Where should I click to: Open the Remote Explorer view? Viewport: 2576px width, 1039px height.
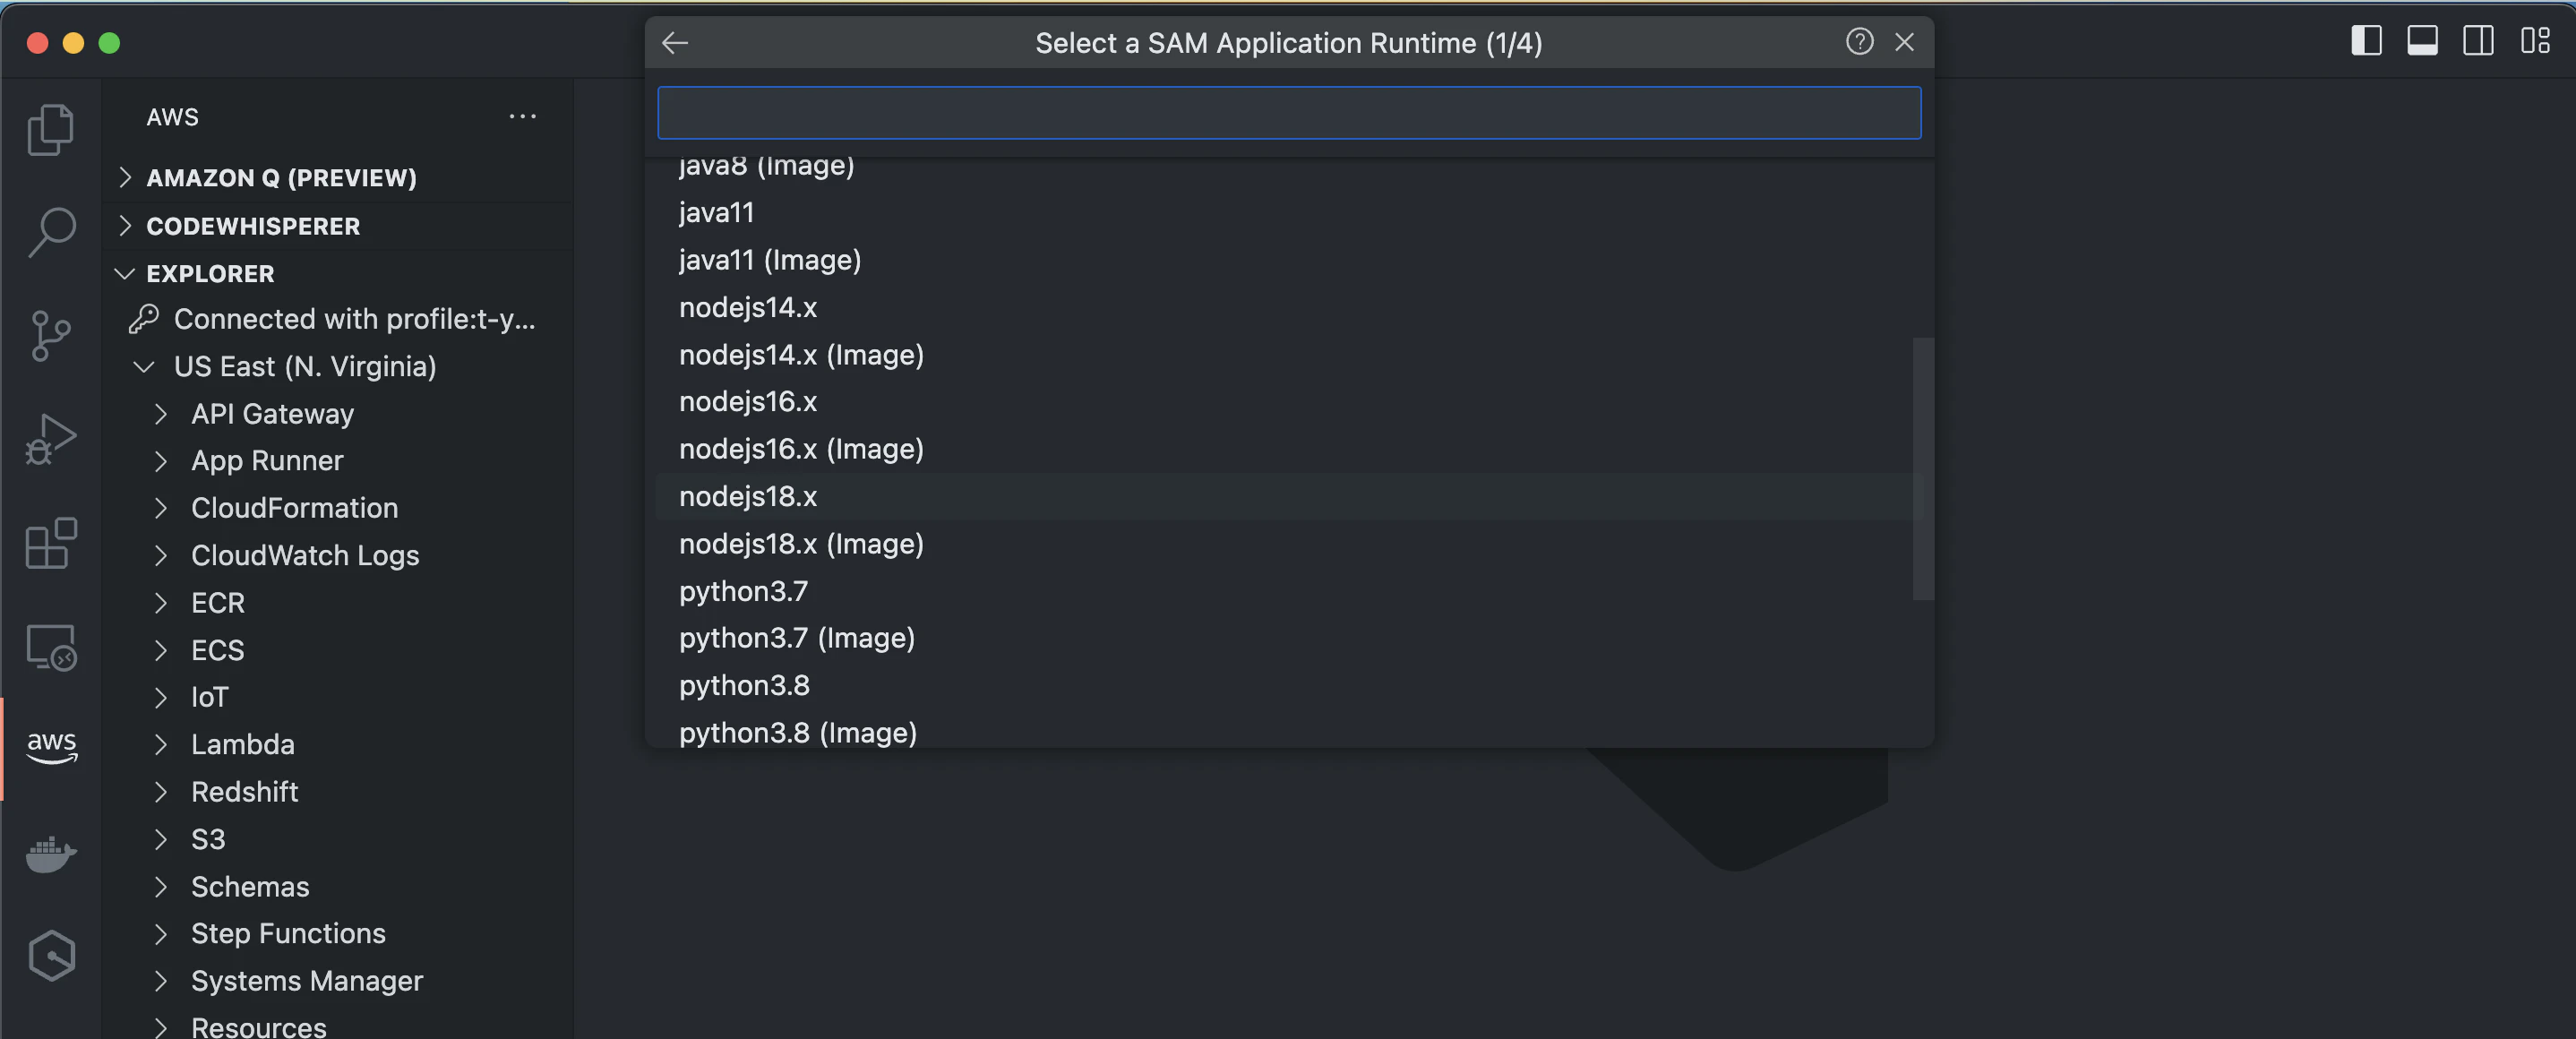click(x=51, y=648)
